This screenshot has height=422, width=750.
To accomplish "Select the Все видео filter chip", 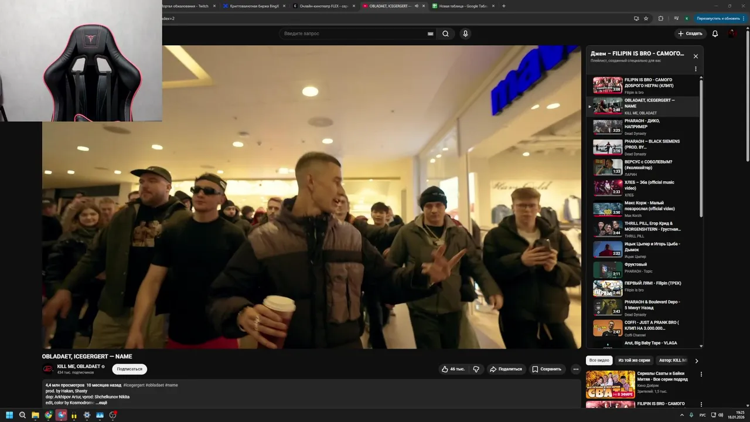I will [x=599, y=360].
